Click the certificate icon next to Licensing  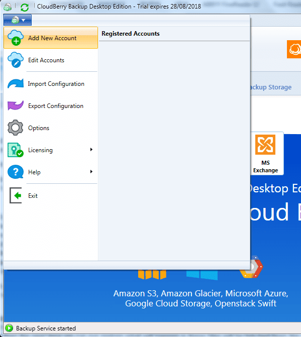tap(15, 150)
